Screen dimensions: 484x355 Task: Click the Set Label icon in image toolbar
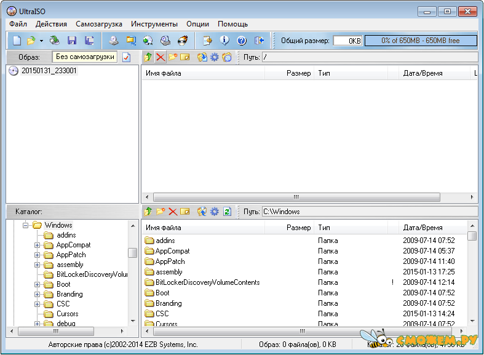[x=227, y=57]
